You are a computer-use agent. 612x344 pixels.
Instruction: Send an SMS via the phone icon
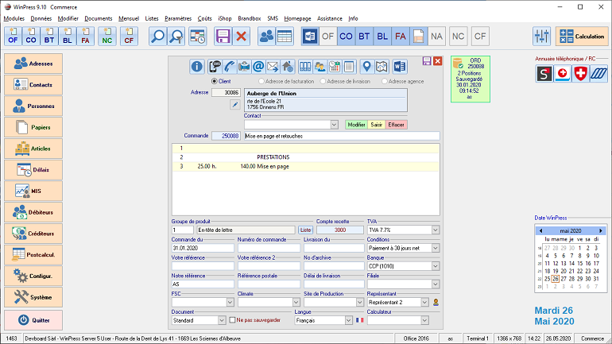click(215, 67)
